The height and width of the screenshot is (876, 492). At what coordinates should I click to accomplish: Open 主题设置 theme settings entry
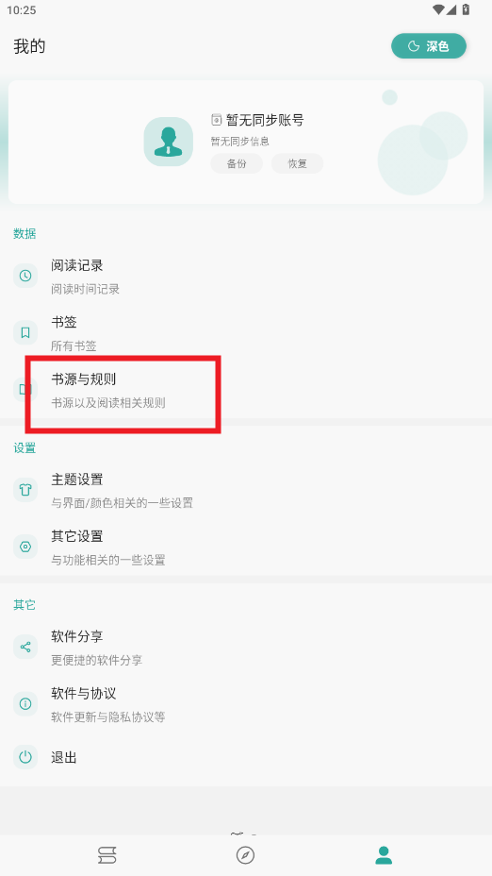pyautogui.click(x=246, y=490)
